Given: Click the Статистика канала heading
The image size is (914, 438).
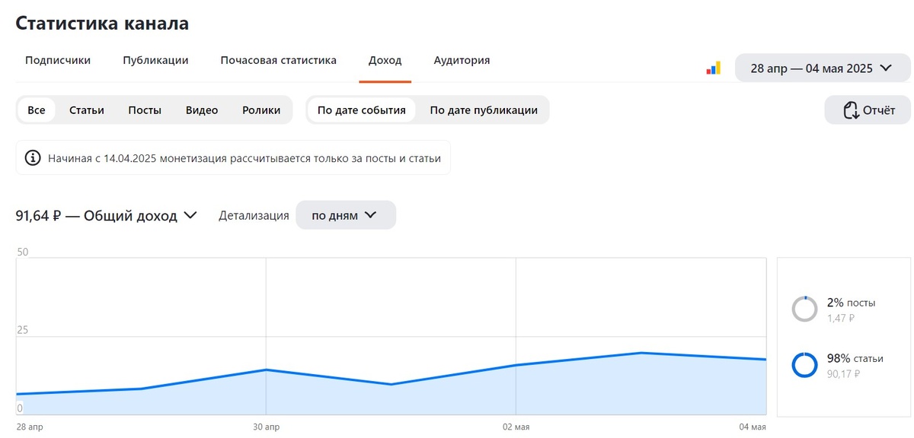Looking at the screenshot, I should 102,24.
